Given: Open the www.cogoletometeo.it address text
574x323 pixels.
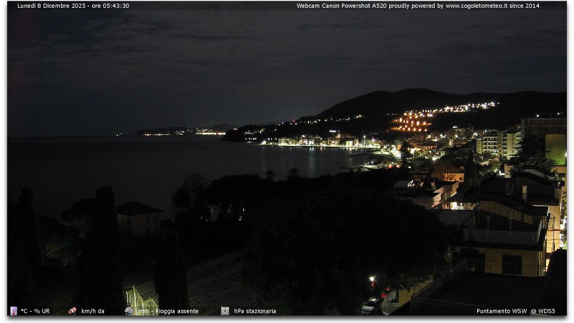Looking at the screenshot, I should 477,5.
